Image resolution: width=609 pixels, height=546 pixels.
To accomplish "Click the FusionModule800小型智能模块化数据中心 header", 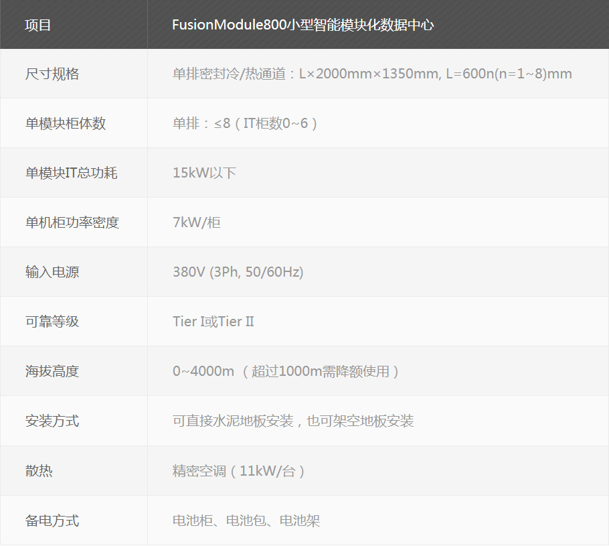I will (303, 25).
